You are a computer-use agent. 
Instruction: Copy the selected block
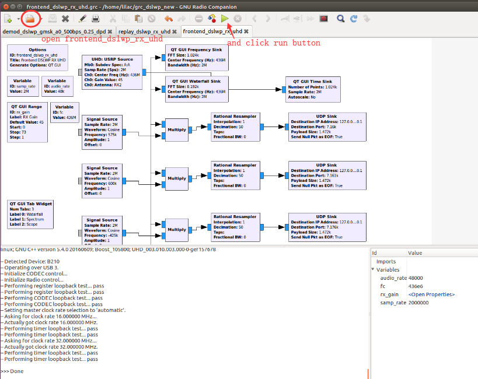point(125,19)
